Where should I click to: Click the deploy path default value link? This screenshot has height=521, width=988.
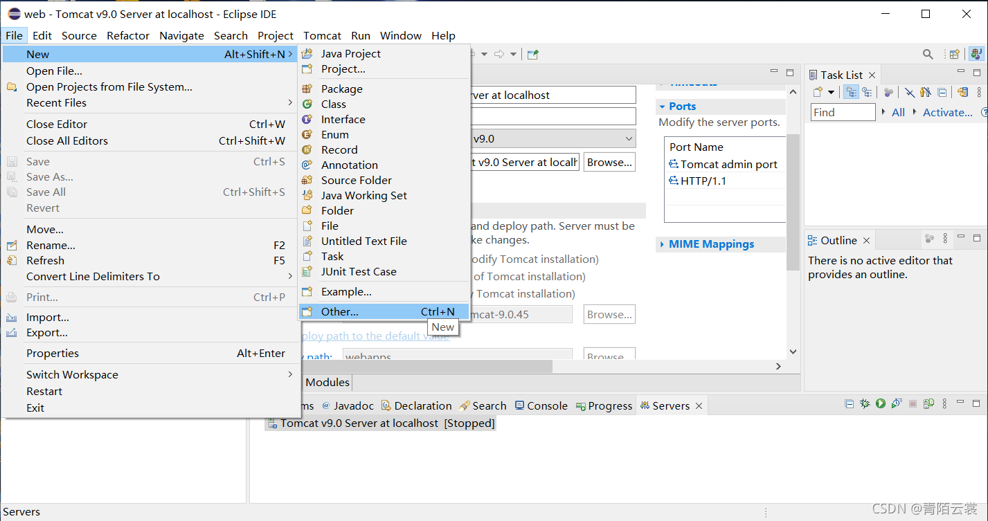point(375,336)
